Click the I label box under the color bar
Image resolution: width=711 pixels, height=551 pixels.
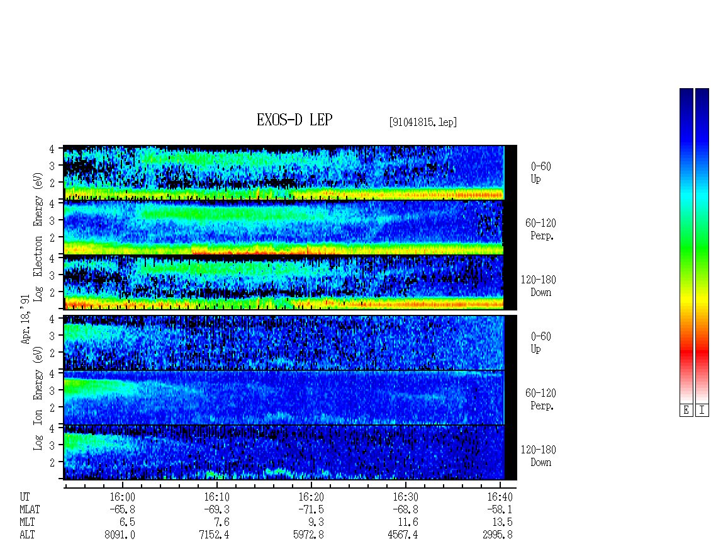[702, 411]
